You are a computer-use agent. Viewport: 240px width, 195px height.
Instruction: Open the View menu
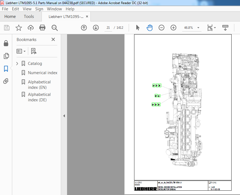[x=27, y=9]
